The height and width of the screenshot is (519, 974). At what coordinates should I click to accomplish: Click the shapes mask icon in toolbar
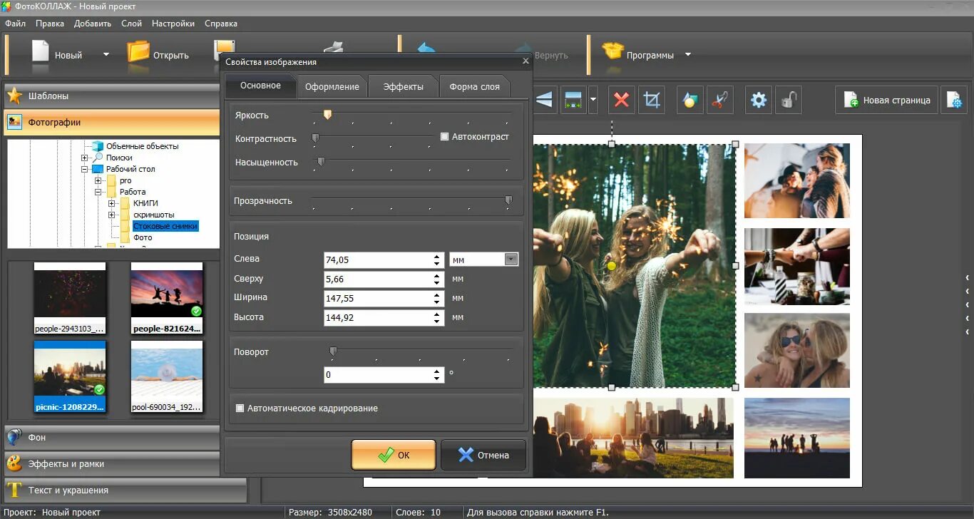coord(690,101)
